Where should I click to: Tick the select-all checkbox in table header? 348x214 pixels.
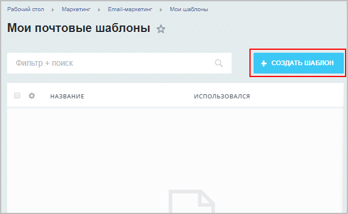(17, 95)
